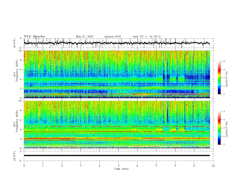Click the ch.2 'Frequency (kHz)' axis label
240x186 pixels.
[x=17, y=121]
